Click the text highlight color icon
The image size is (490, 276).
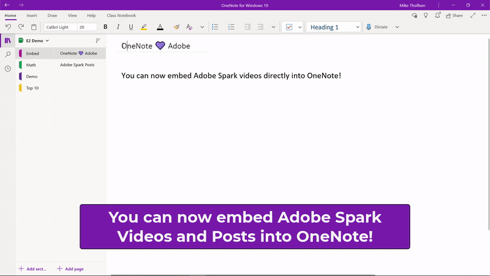point(144,27)
